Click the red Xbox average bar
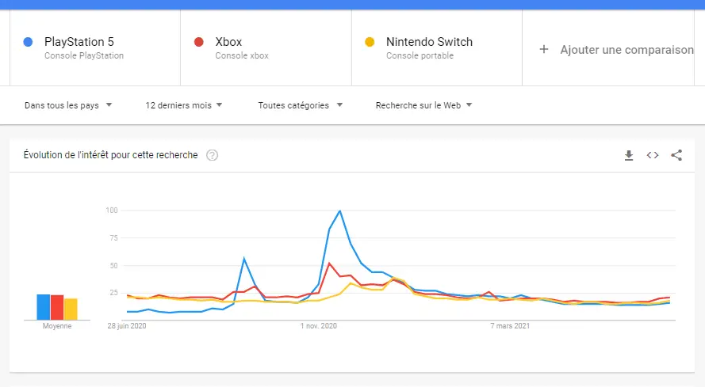This screenshot has width=705, height=387. pos(57,308)
